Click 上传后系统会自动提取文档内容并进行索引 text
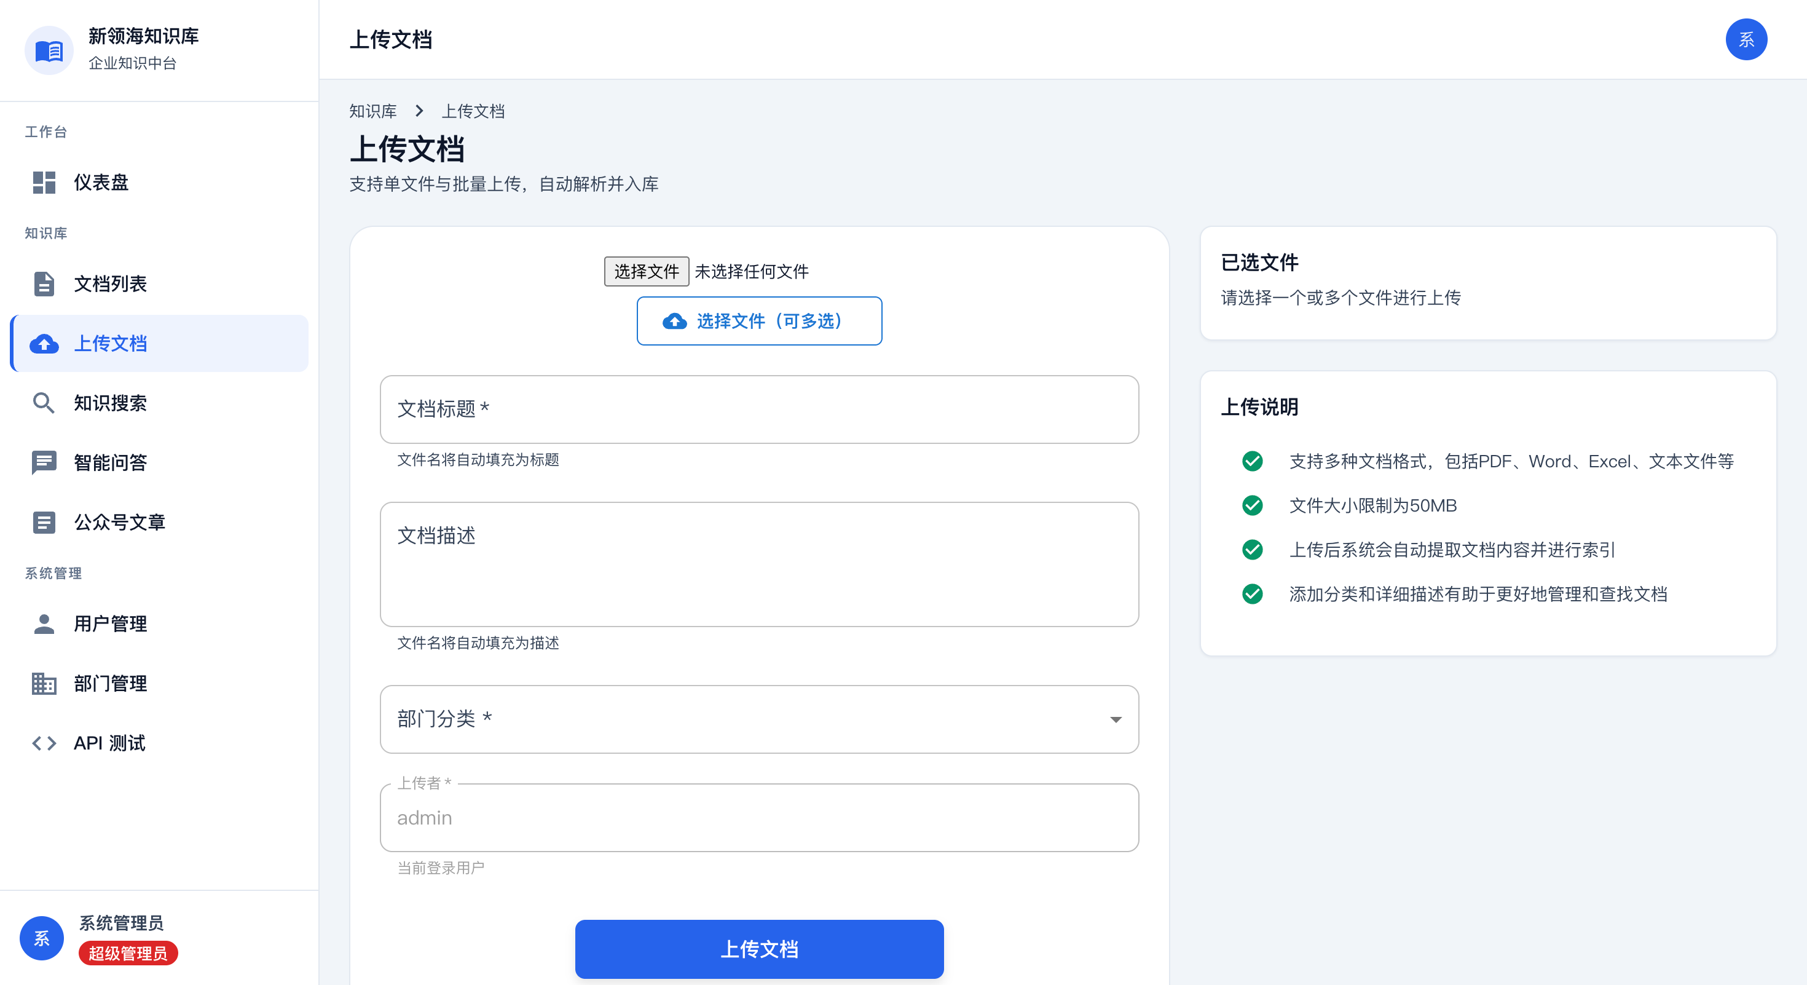1807x985 pixels. coord(1452,549)
